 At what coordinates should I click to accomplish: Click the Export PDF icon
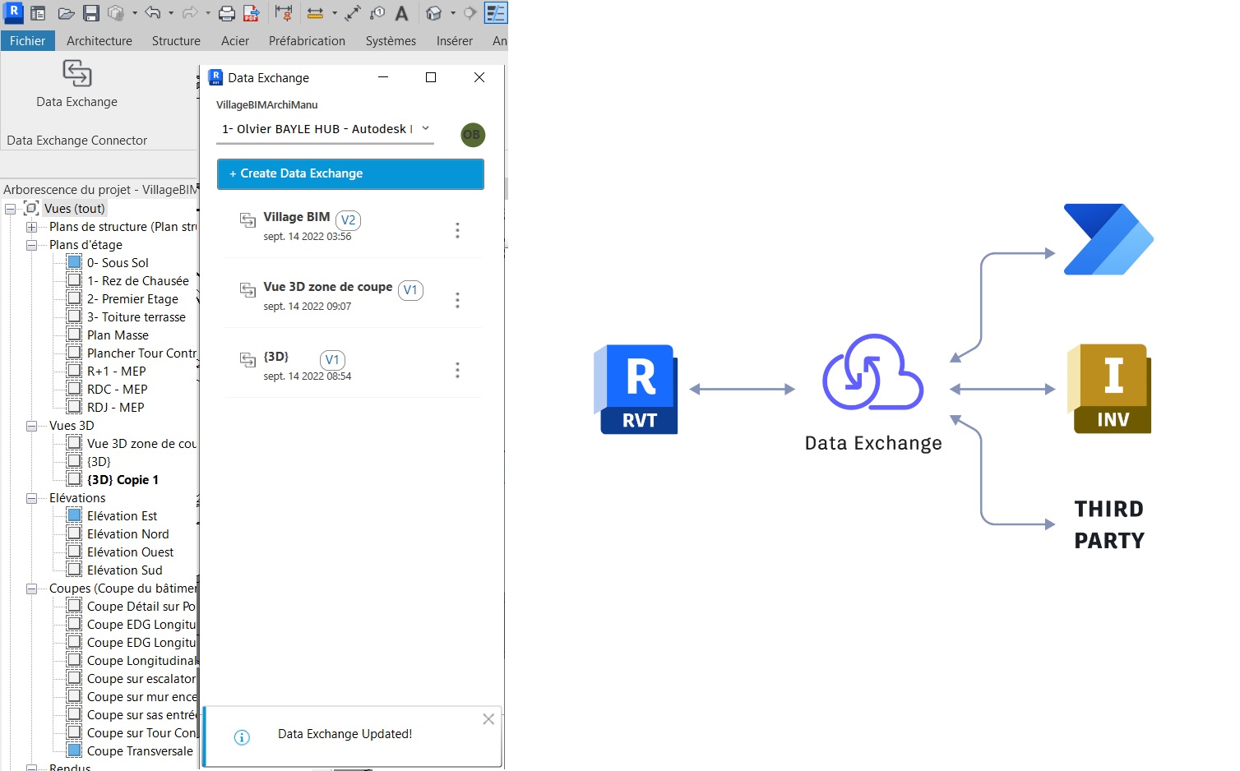tap(252, 13)
